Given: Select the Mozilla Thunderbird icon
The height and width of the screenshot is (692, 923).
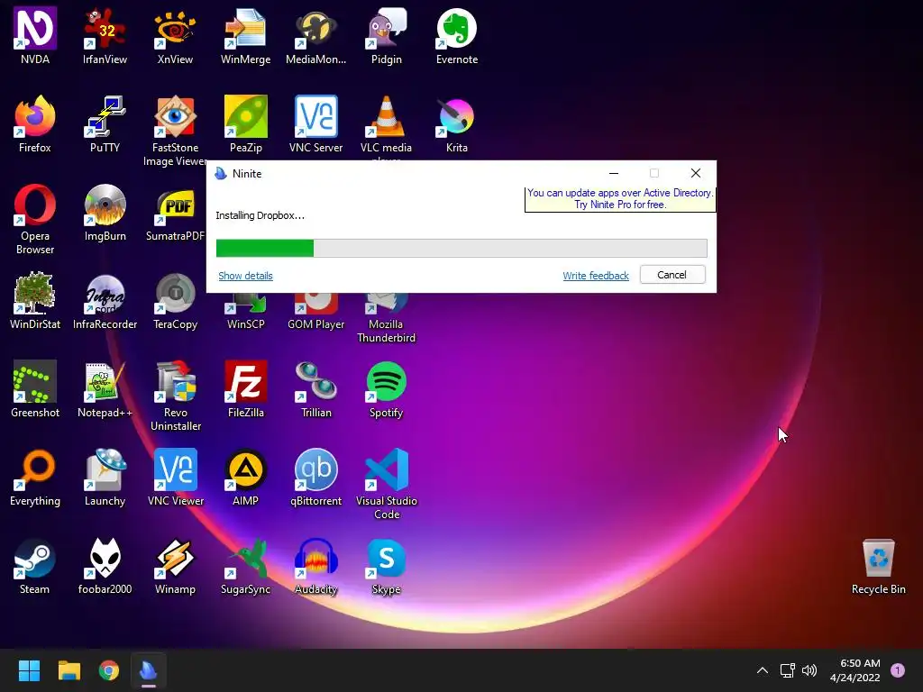Looking at the screenshot, I should (x=386, y=318).
